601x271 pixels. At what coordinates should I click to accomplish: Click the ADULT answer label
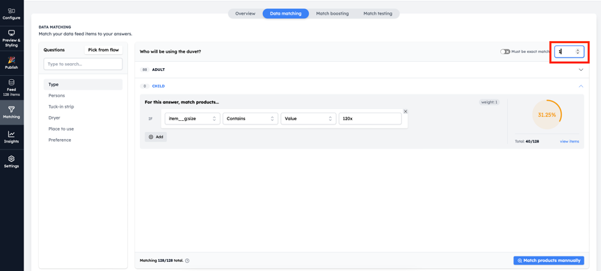159,69
